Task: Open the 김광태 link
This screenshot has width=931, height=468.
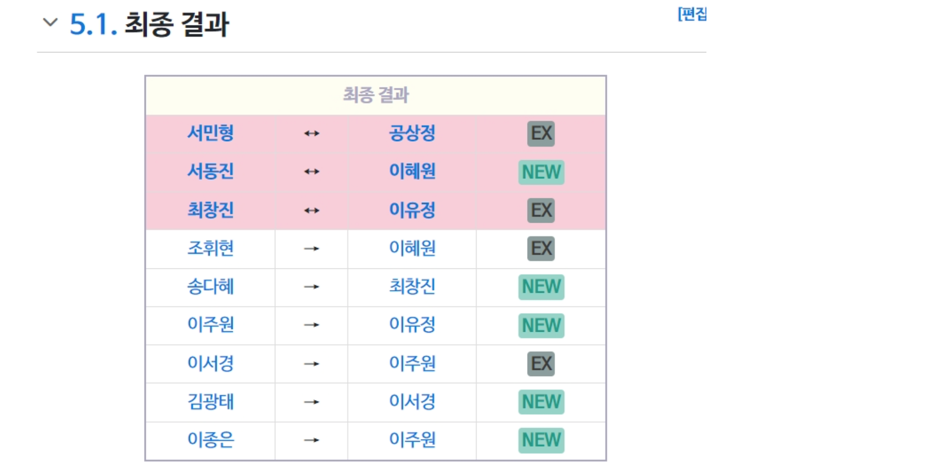Action: pos(211,402)
